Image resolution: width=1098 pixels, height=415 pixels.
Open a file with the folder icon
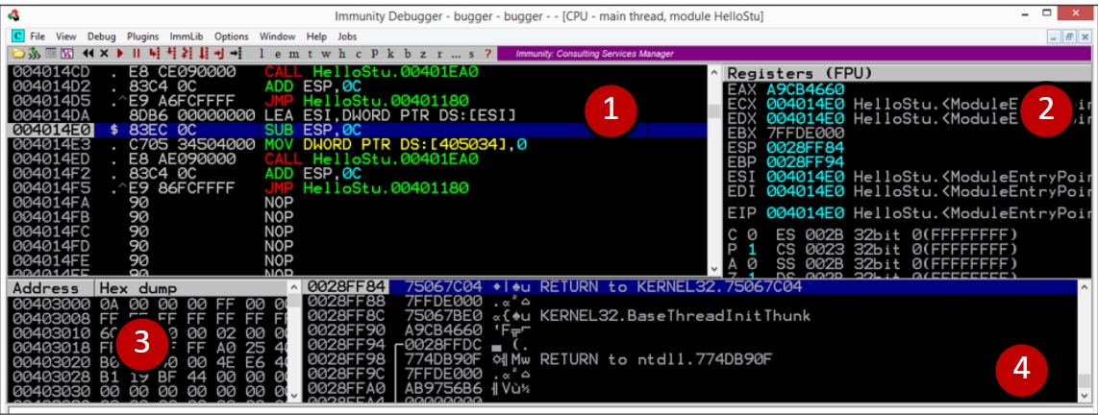[x=19, y=54]
